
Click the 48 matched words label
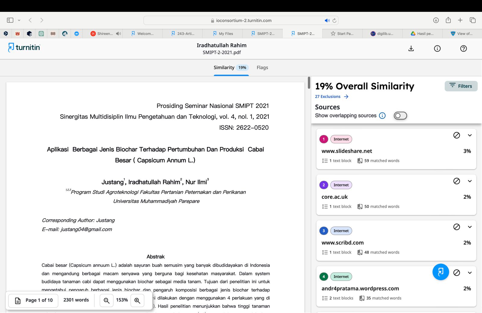(382, 252)
